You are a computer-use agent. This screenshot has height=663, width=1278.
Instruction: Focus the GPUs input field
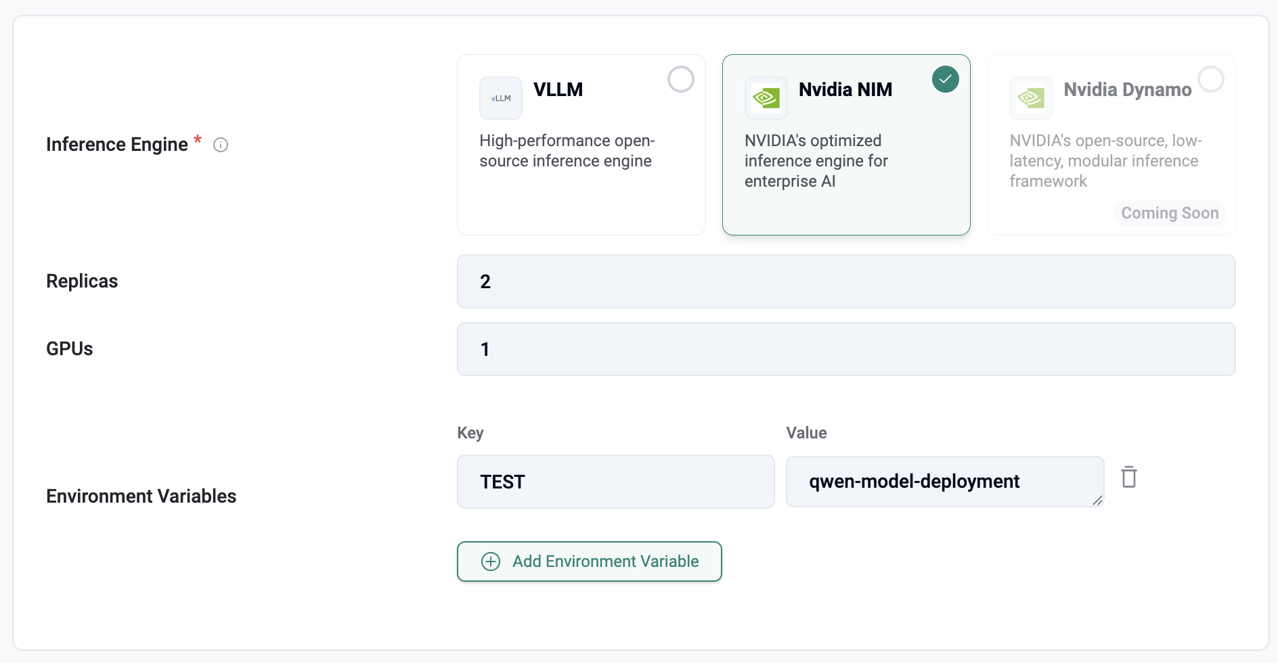pos(846,349)
